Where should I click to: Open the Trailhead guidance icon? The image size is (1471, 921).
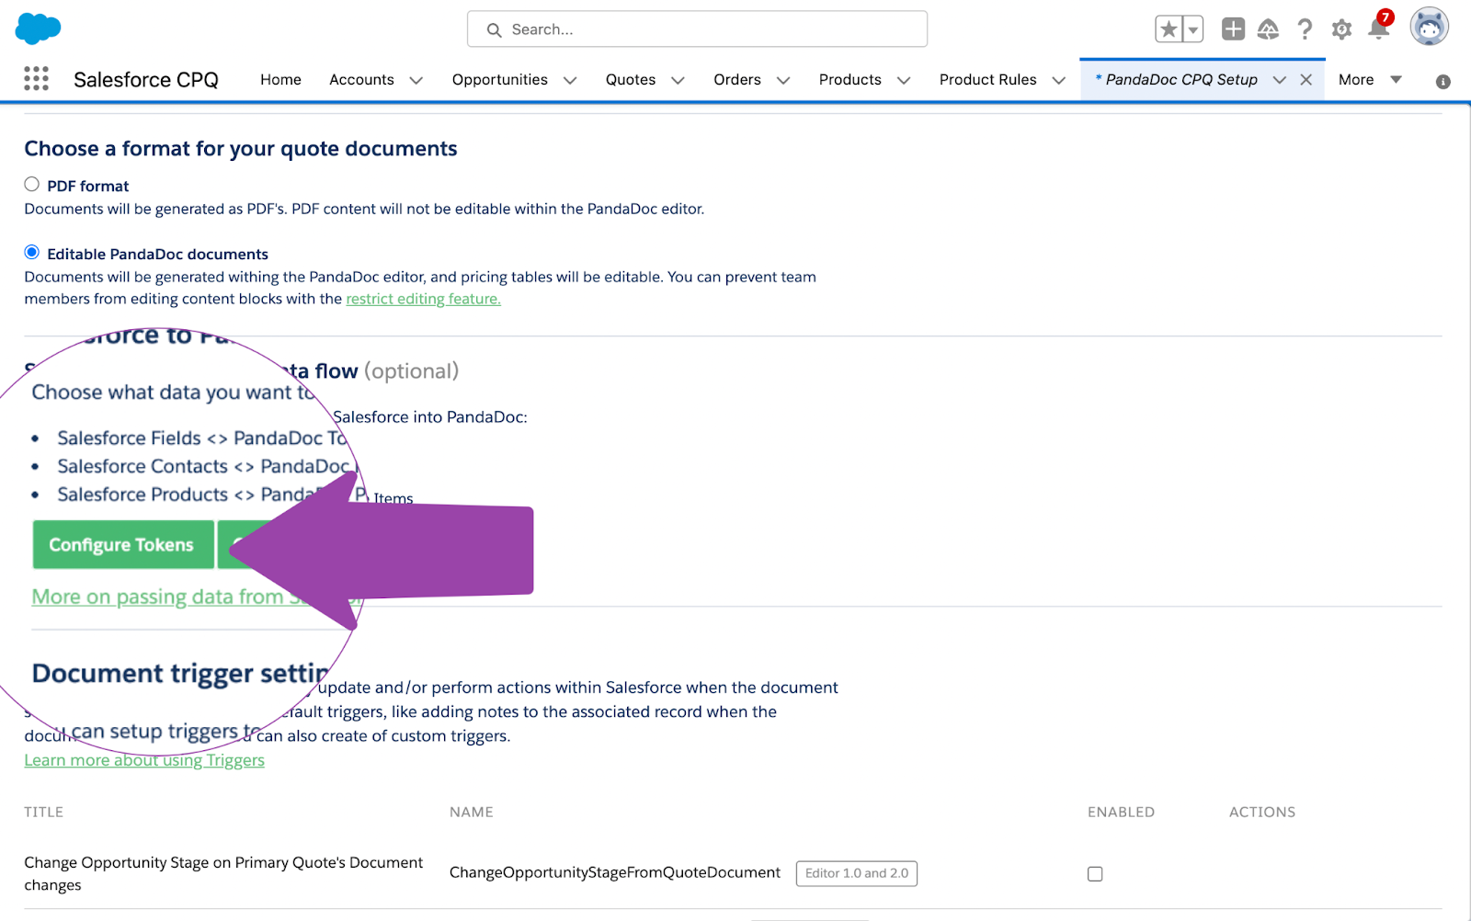coord(1269,29)
